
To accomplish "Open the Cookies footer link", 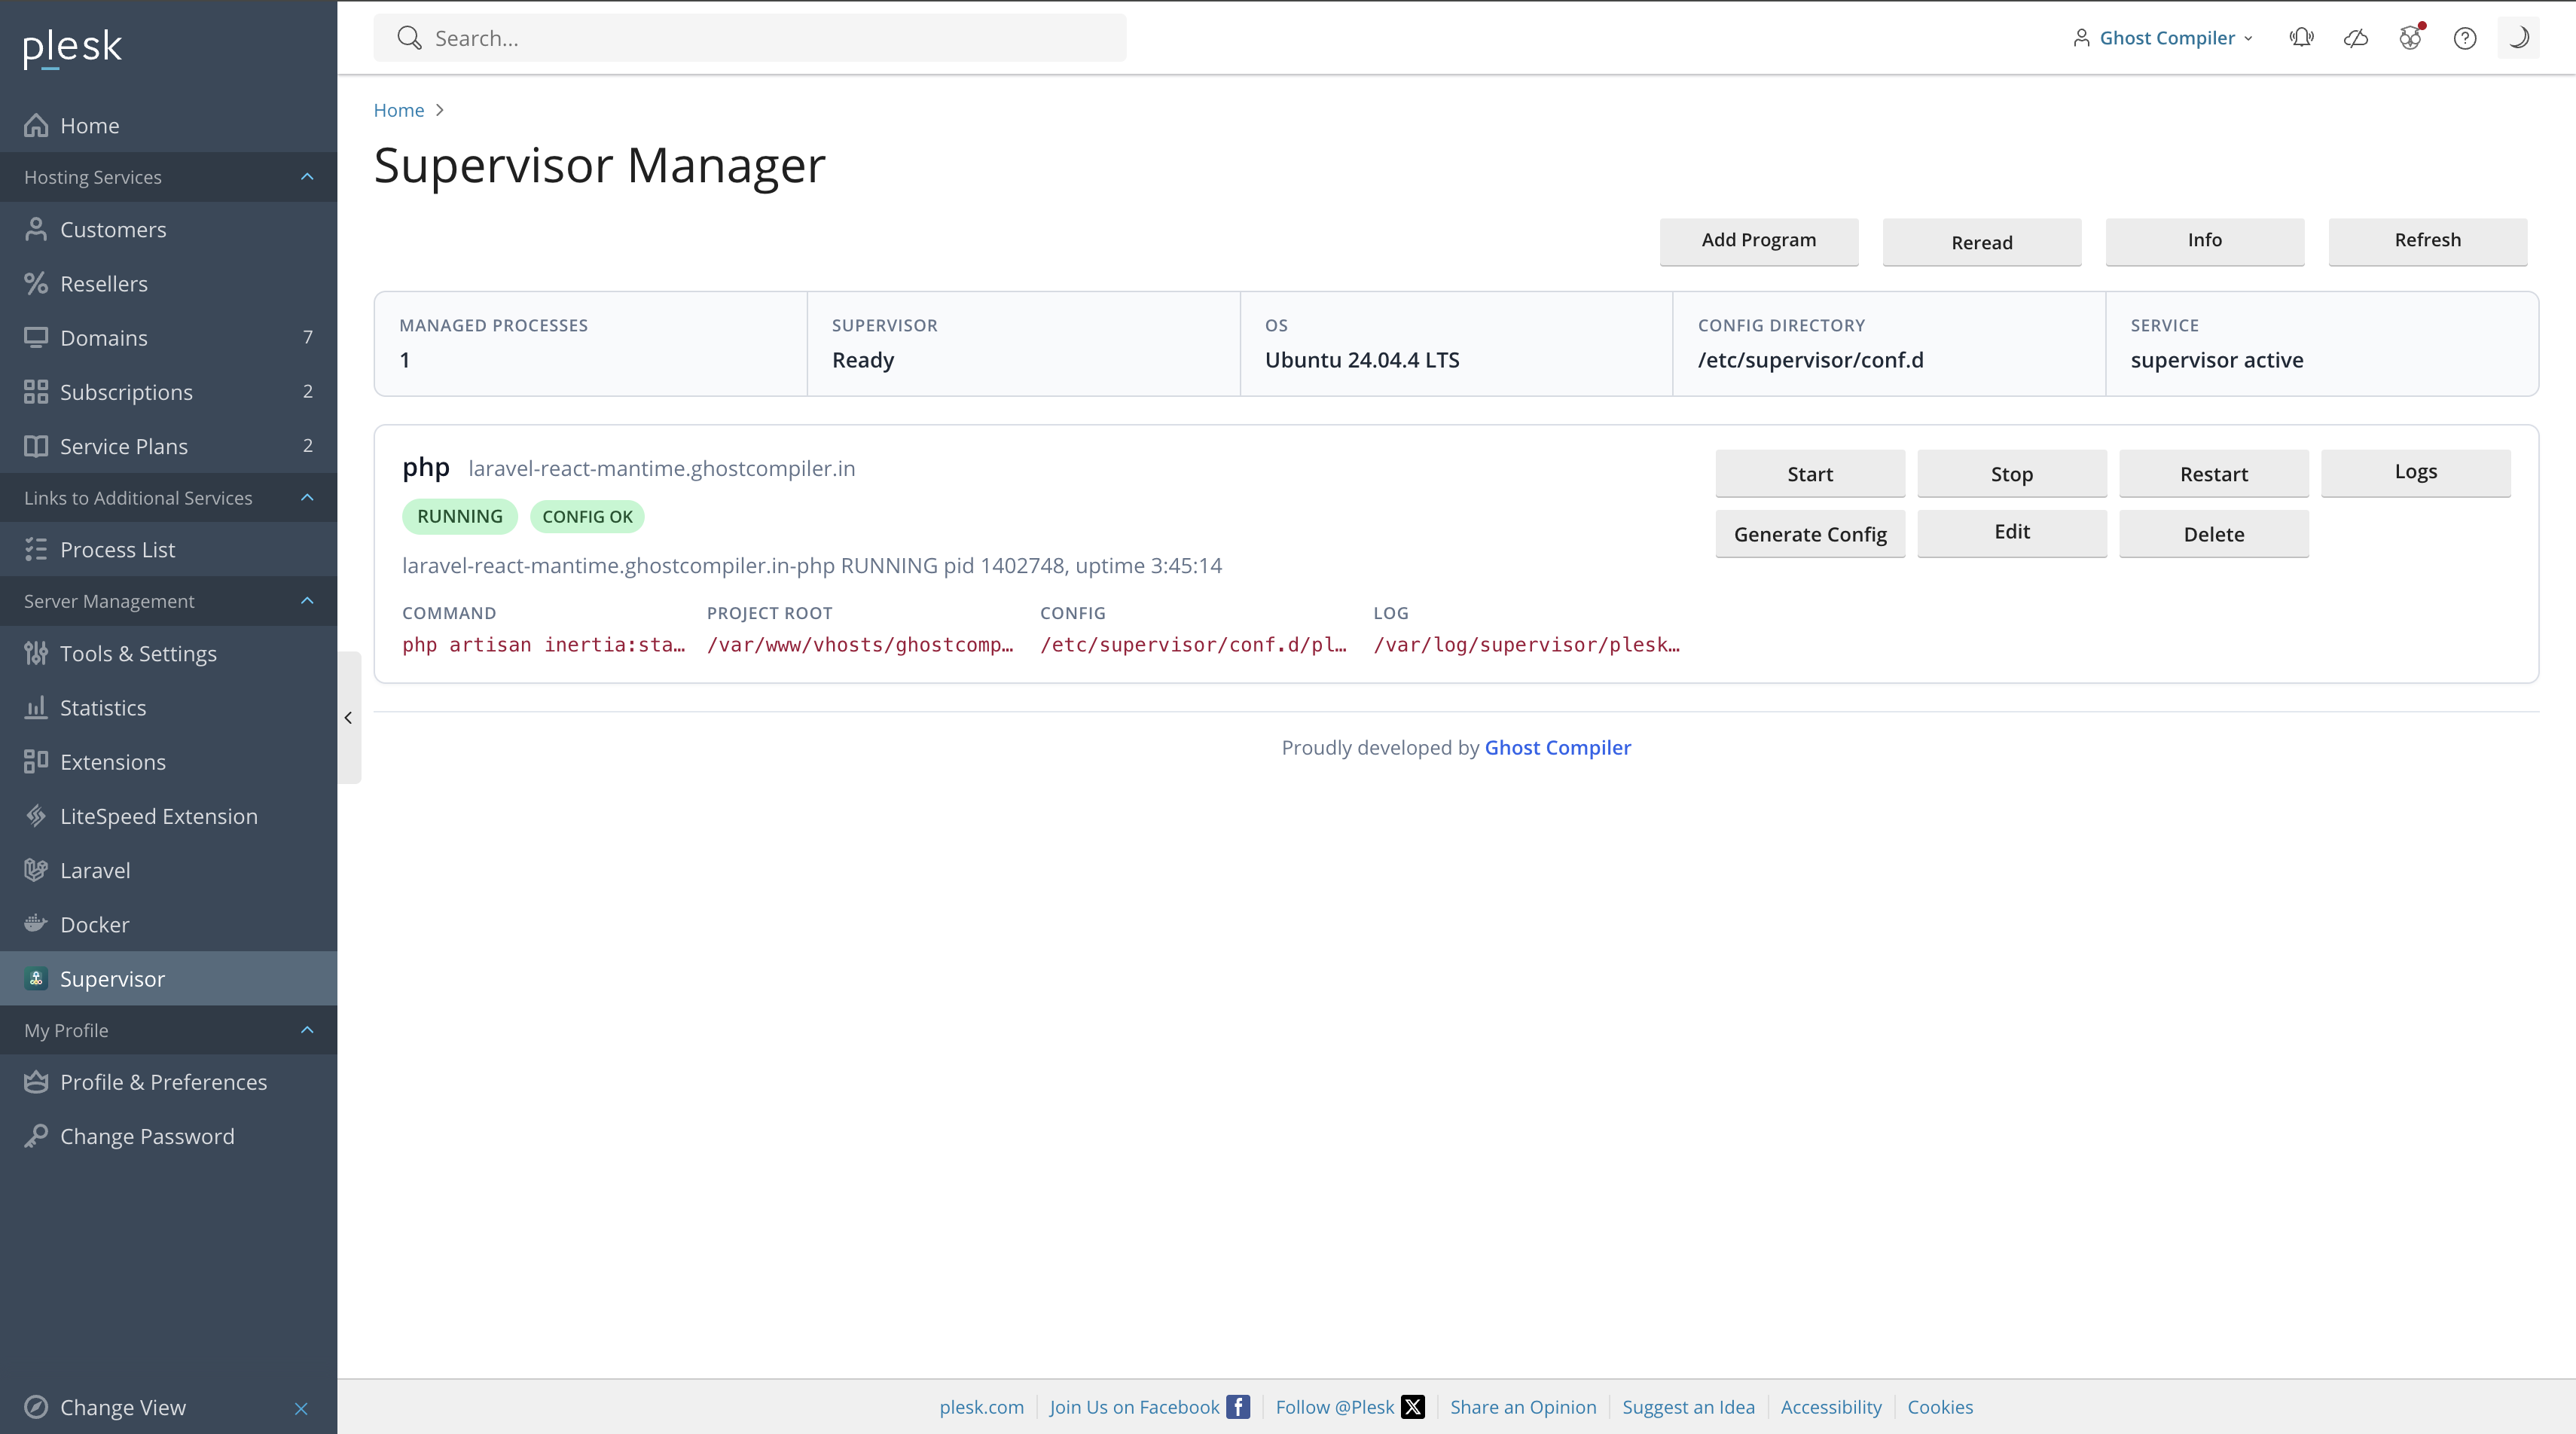I will [1940, 1407].
